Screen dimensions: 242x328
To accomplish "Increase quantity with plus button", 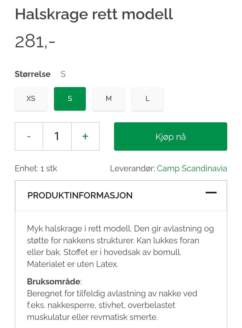I will click(85, 136).
